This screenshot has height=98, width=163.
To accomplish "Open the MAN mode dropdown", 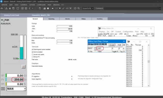I will point(25,89).
